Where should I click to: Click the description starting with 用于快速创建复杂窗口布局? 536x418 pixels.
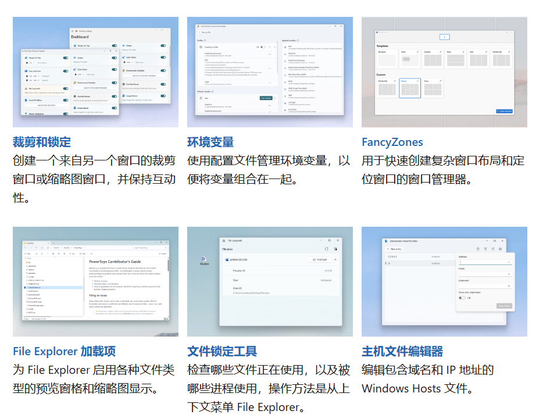(443, 170)
